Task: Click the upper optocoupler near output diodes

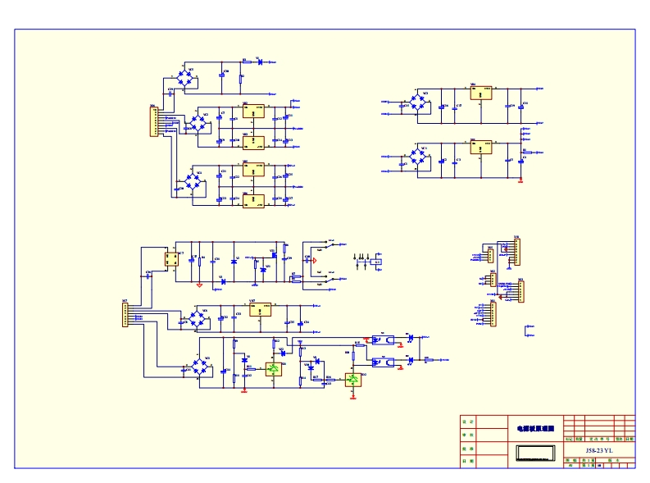Action: pos(377,338)
